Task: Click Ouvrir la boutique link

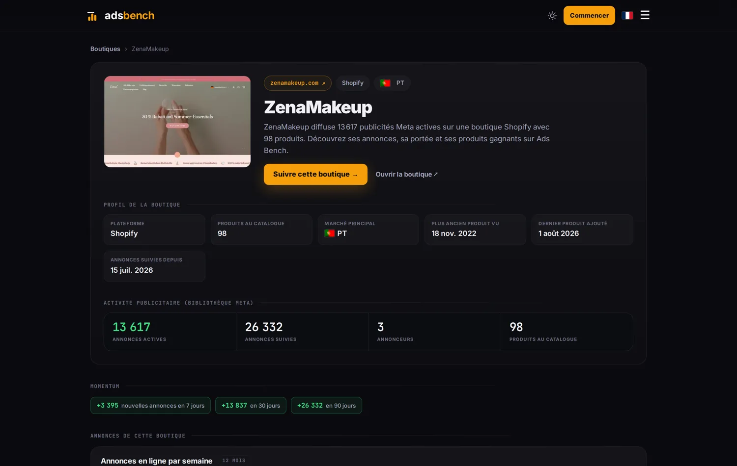Action: (x=407, y=174)
